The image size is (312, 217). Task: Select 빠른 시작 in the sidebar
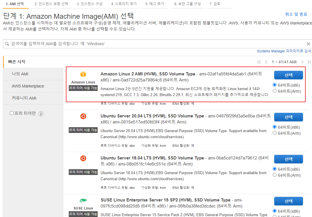(33, 62)
